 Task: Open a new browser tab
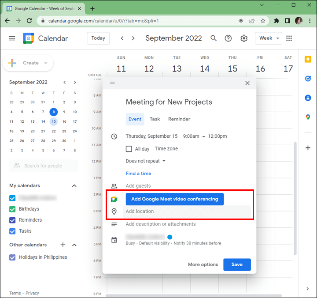92,8
